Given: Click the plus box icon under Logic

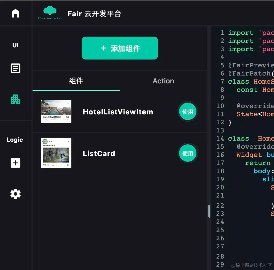Looking at the screenshot, I should (x=15, y=163).
